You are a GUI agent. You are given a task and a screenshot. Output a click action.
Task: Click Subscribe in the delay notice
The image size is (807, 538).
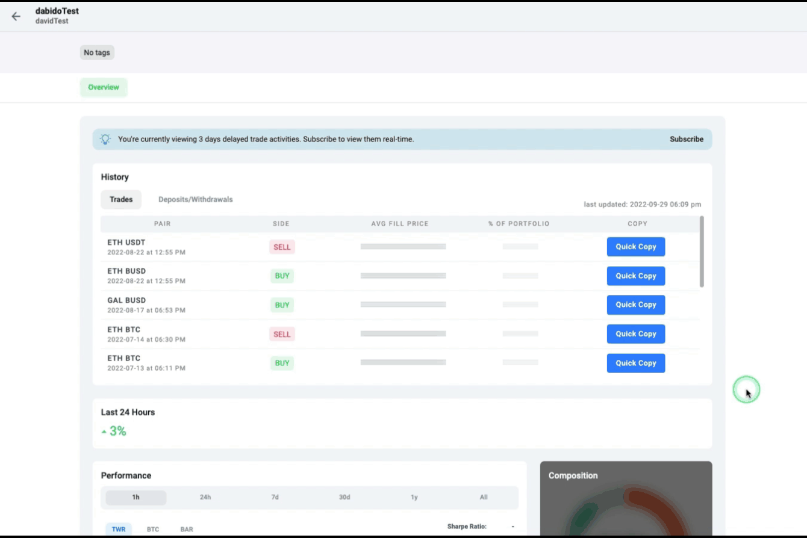point(687,139)
